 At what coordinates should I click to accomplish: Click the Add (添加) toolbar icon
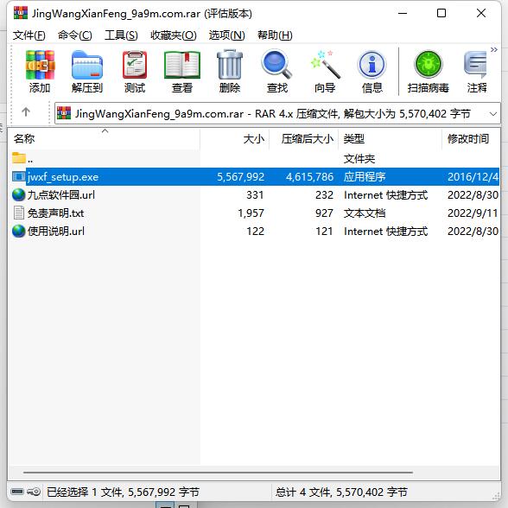coord(40,65)
